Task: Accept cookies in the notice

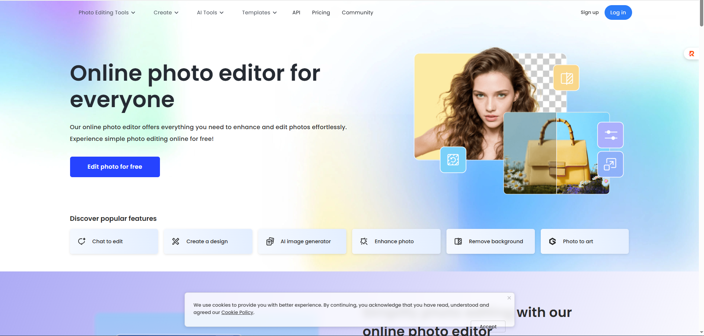Action: 488,326
